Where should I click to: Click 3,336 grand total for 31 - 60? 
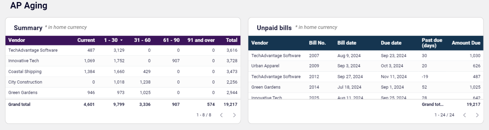point(145,105)
